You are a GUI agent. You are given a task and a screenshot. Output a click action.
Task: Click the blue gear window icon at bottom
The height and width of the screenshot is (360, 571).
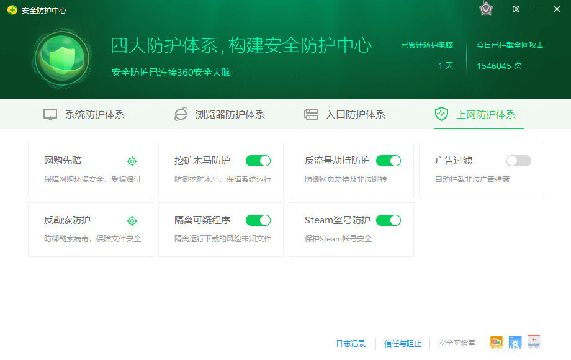pyautogui.click(x=515, y=343)
